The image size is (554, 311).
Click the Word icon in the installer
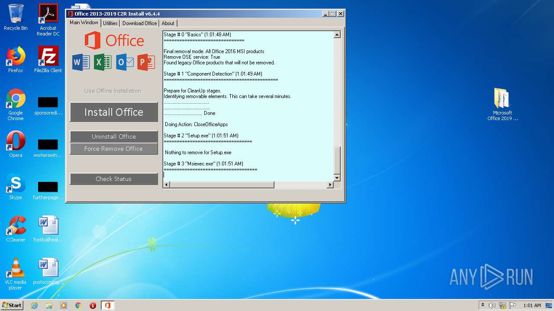(81, 63)
